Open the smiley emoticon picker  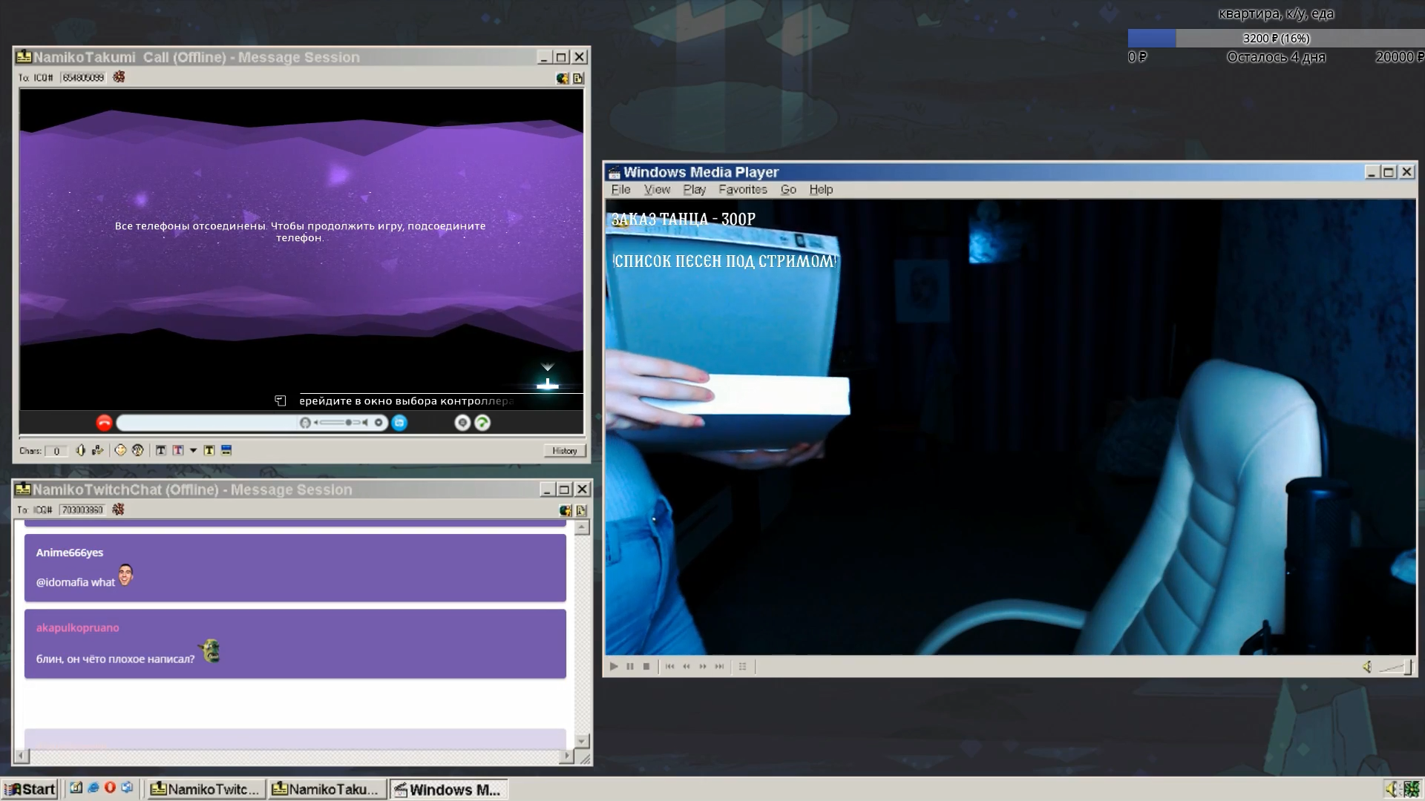[x=120, y=450]
